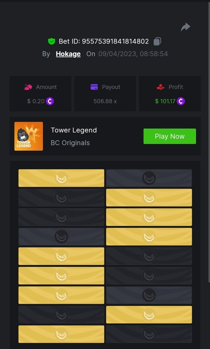The height and width of the screenshot is (349, 210).
Task: Click the Payout card icon
Action: click(x=94, y=87)
